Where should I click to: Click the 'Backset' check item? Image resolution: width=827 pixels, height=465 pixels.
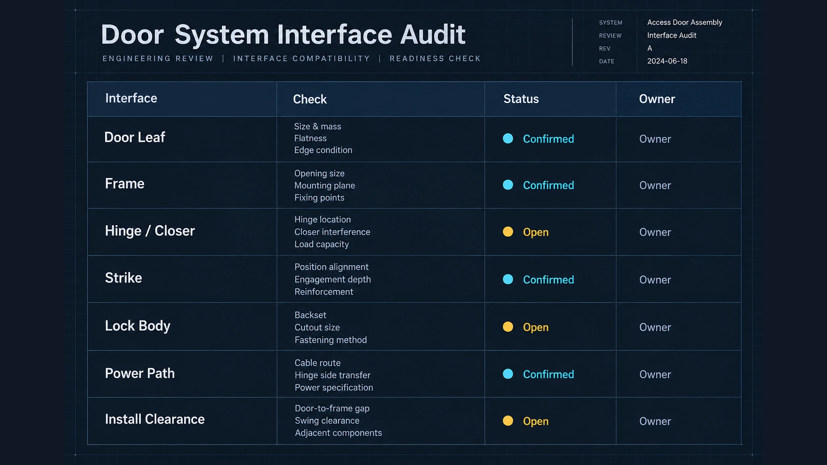(310, 315)
